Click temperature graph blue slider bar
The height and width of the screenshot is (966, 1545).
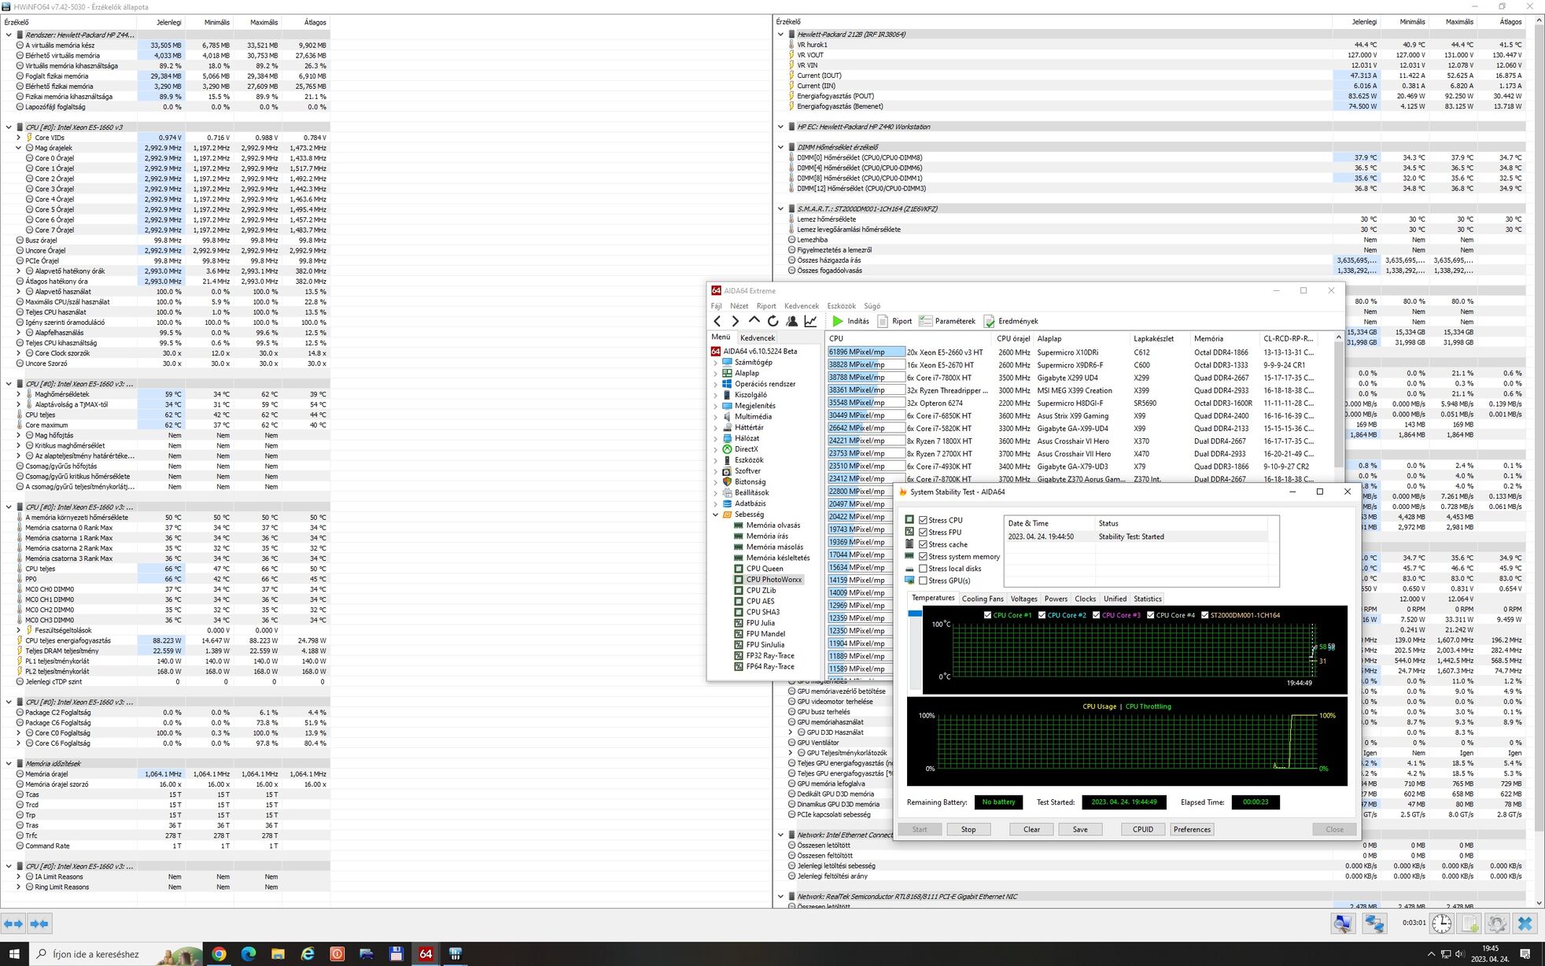[x=915, y=614]
